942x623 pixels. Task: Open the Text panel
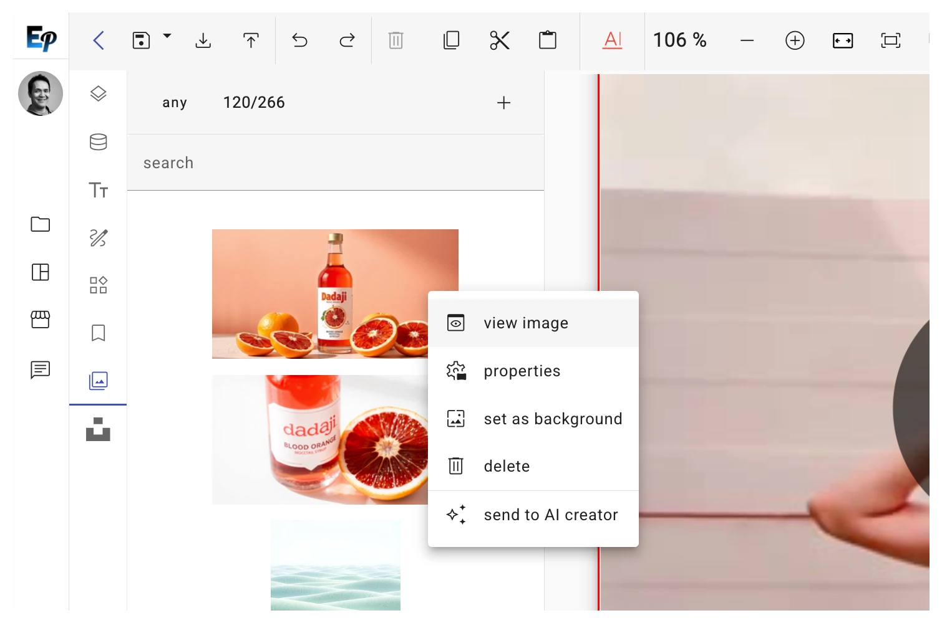[x=98, y=191]
